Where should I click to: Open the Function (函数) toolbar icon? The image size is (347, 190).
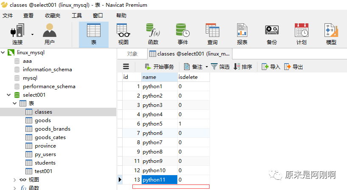point(153,34)
